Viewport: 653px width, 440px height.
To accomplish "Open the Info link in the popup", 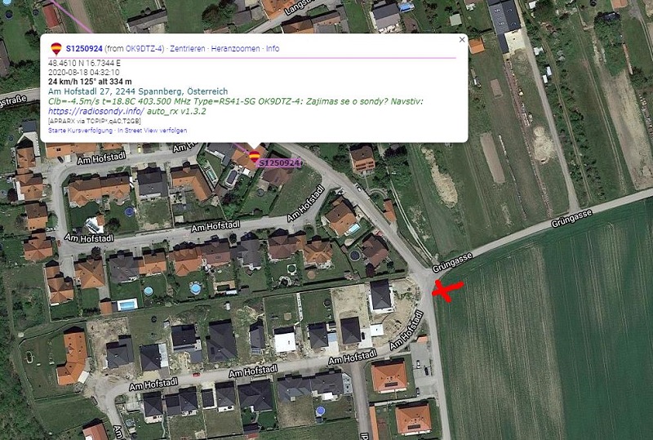I will [x=273, y=48].
